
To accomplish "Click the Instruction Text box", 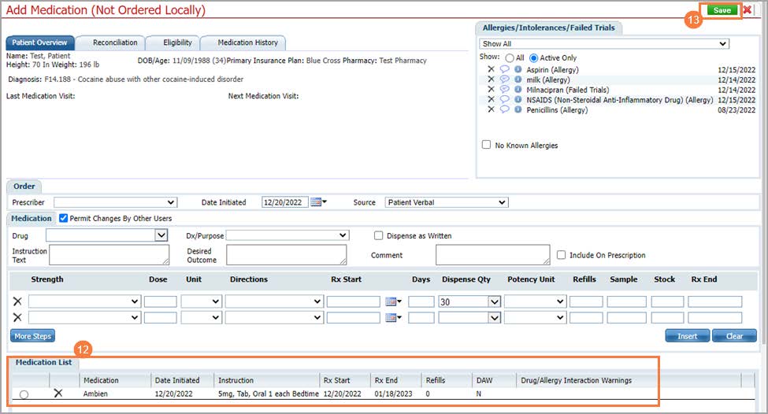I will click(109, 255).
